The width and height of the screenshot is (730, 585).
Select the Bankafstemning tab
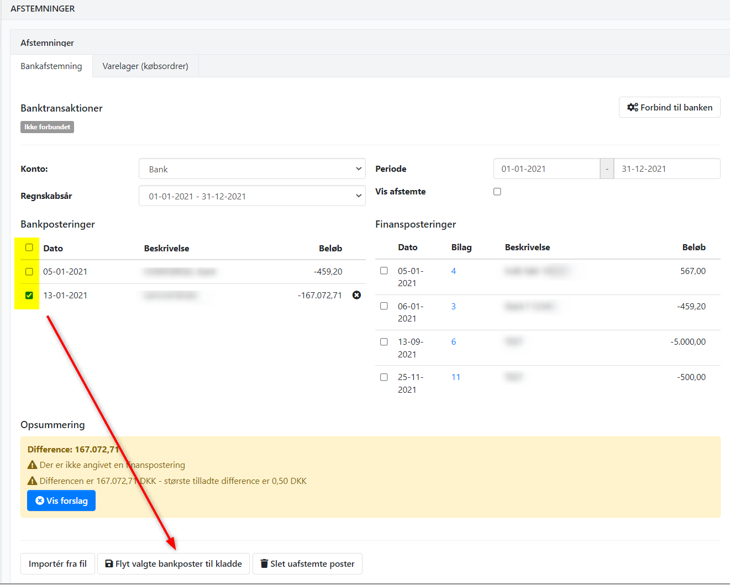point(51,66)
